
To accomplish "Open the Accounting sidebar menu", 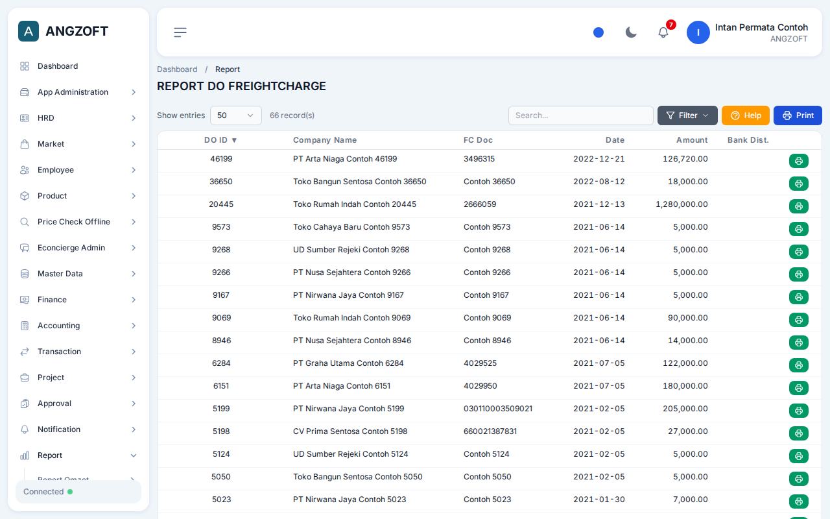I will point(78,326).
